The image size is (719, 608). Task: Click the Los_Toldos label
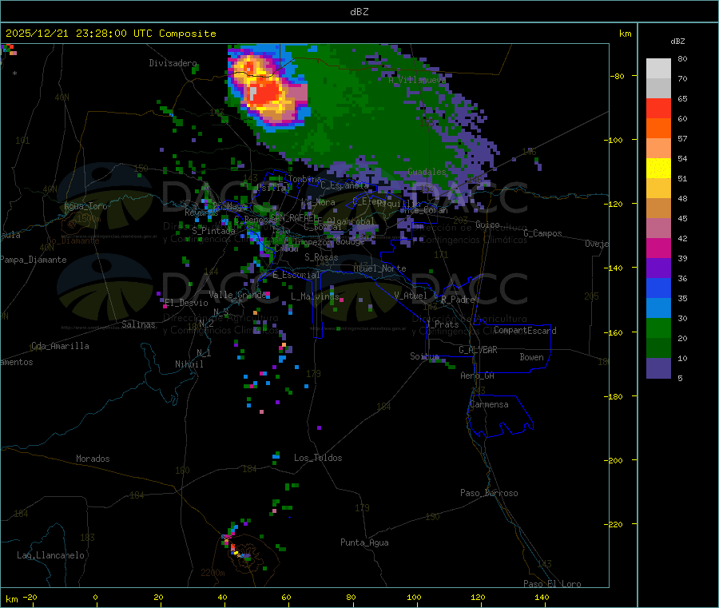(318, 458)
